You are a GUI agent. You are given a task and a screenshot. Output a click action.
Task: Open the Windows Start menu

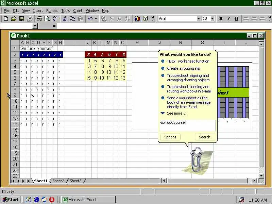click(11, 200)
